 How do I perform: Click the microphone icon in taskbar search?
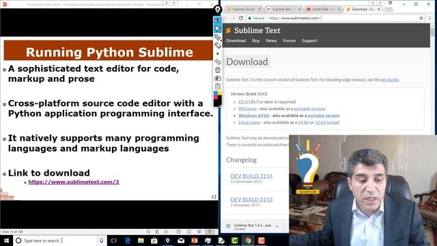(102, 241)
